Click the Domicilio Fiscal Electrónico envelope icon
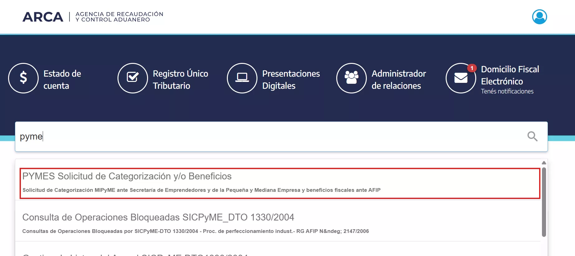The width and height of the screenshot is (575, 256). [461, 78]
